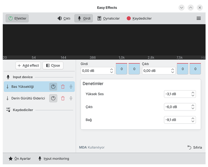Click the Girdi gain dB field
This screenshot has width=208, height=167.
pos(98,71)
